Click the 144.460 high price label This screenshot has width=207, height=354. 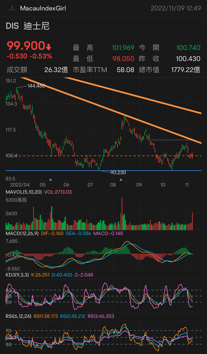tap(36, 86)
